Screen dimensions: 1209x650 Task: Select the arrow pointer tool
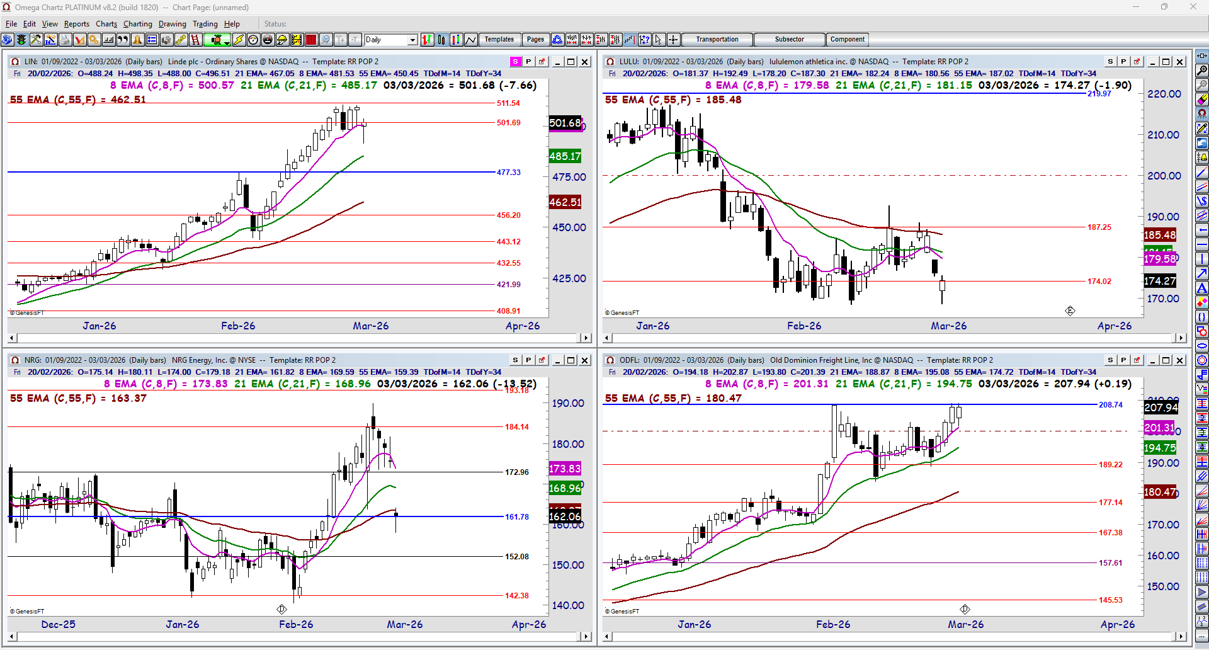pos(659,40)
